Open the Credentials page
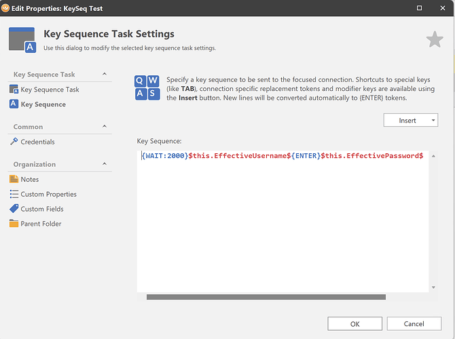The height and width of the screenshot is (339, 455). click(x=37, y=142)
